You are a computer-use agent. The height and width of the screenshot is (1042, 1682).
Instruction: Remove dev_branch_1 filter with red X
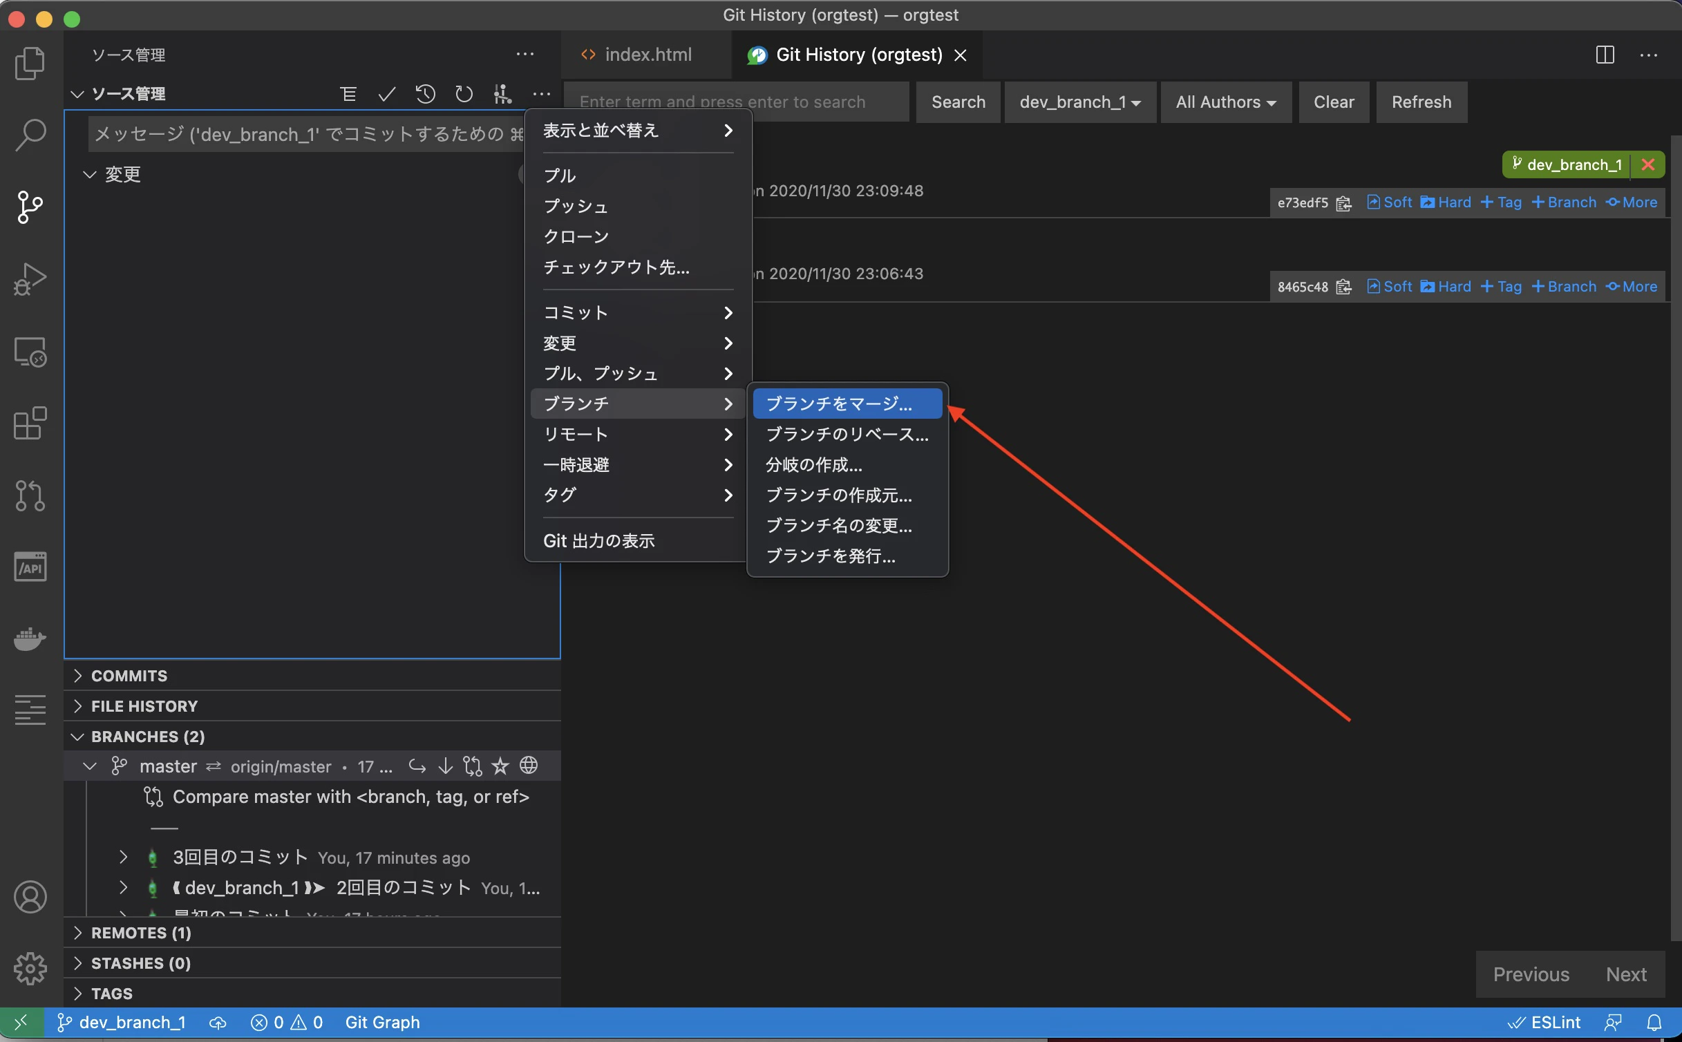pyautogui.click(x=1648, y=164)
